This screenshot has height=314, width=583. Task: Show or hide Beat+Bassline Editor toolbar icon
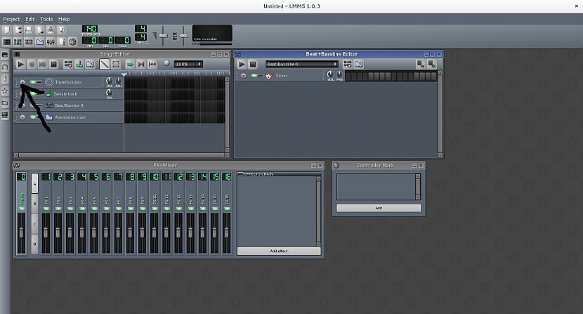(18, 41)
